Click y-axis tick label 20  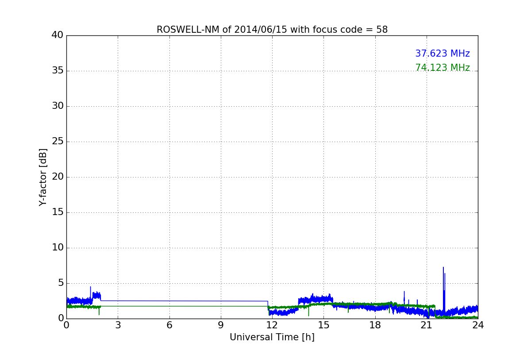pos(58,177)
